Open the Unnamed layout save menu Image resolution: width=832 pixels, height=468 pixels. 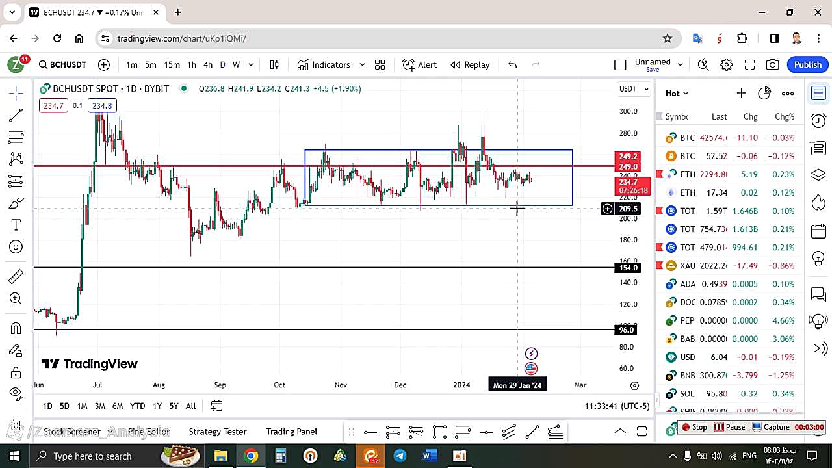click(x=658, y=64)
